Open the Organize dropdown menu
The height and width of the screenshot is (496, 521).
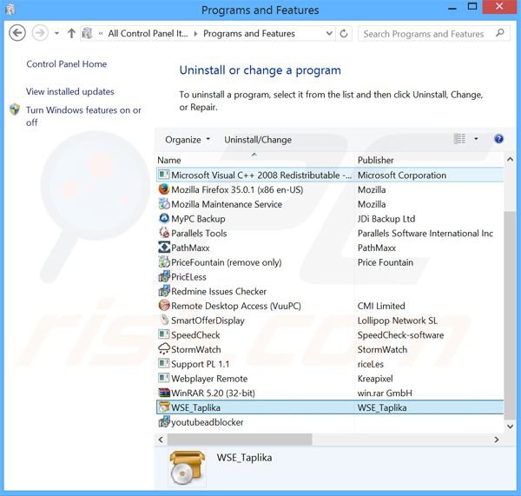188,140
